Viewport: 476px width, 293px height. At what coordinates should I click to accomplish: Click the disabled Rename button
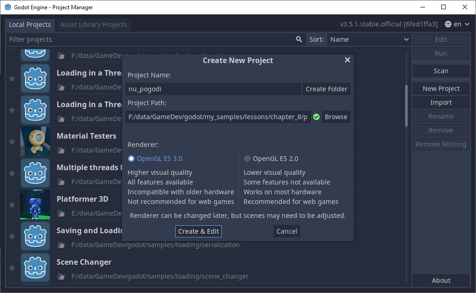click(441, 116)
